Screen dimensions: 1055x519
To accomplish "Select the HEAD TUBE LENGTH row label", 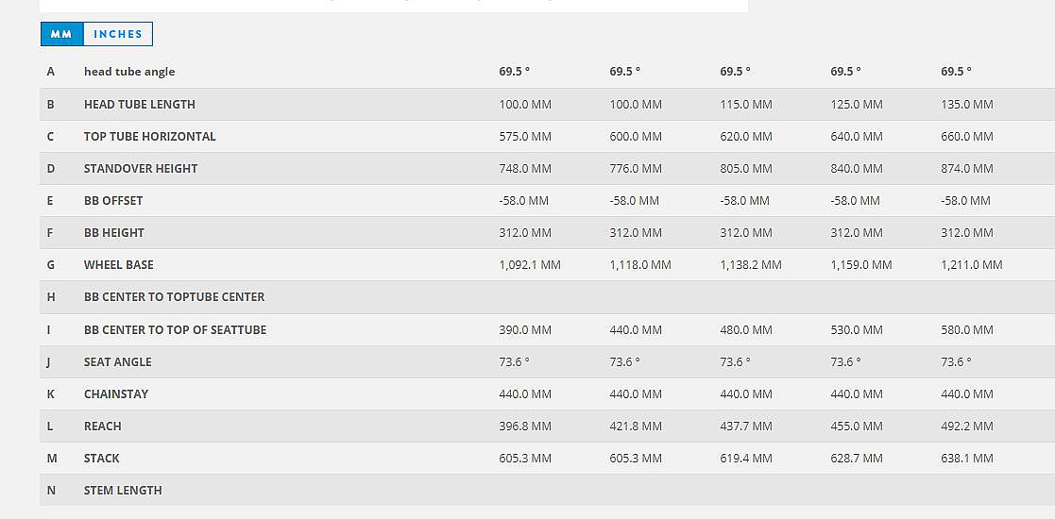I will point(140,105).
